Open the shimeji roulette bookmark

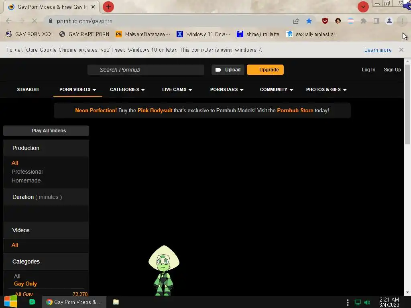pyautogui.click(x=258, y=34)
